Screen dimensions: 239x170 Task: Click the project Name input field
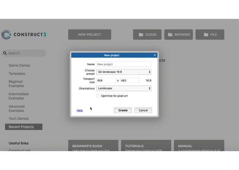[124, 64]
